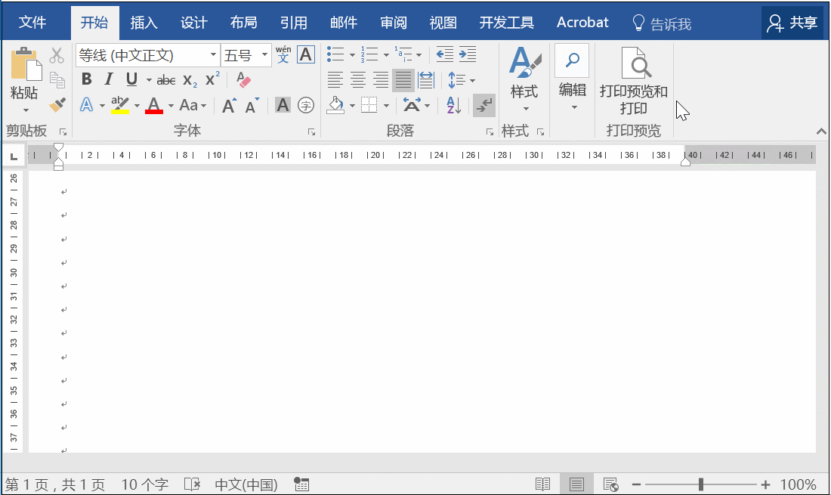
Task: Open 打印预览和打印 print preview
Action: (x=633, y=81)
